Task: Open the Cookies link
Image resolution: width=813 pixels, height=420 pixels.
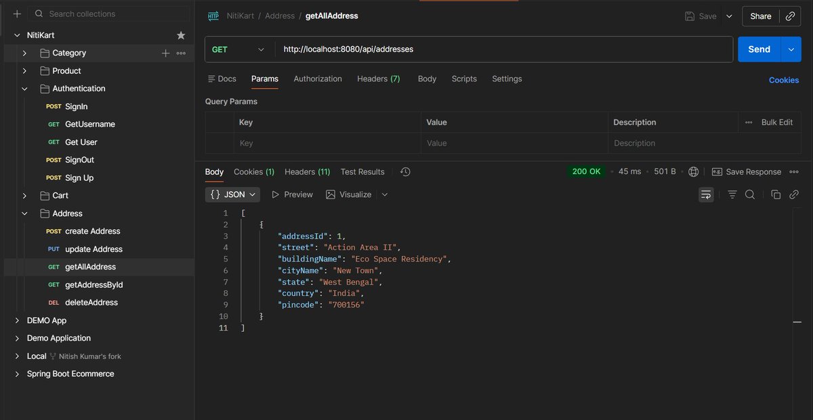Action: 784,80
